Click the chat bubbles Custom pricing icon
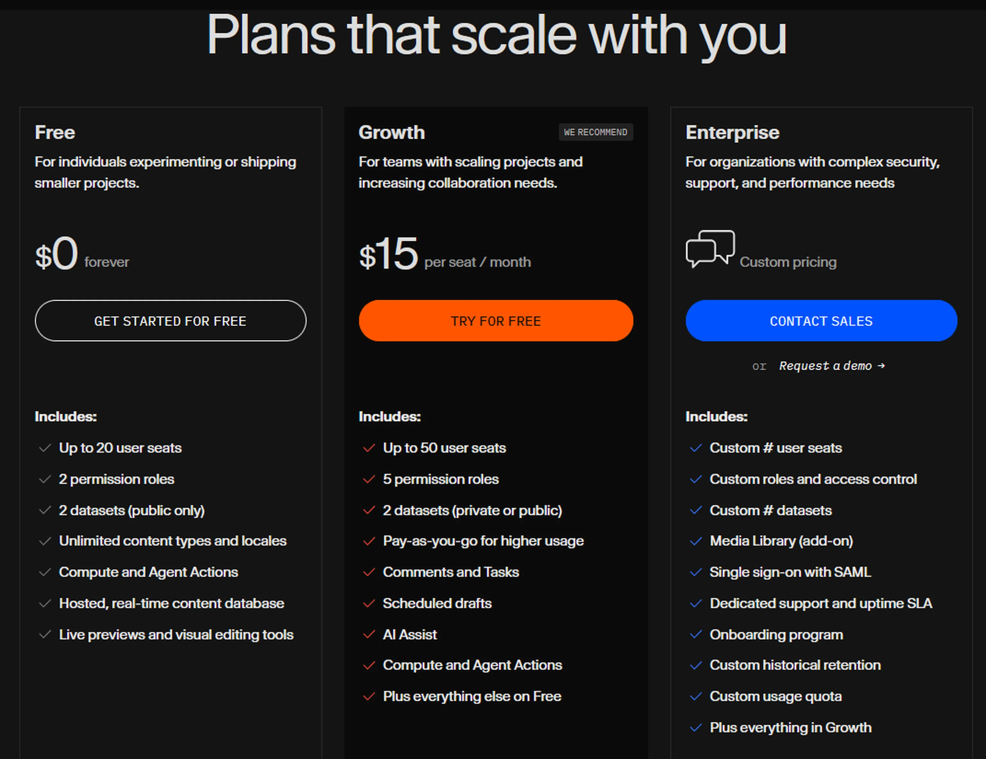 (710, 249)
